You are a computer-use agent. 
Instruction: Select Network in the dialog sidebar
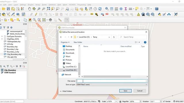tap(66, 75)
